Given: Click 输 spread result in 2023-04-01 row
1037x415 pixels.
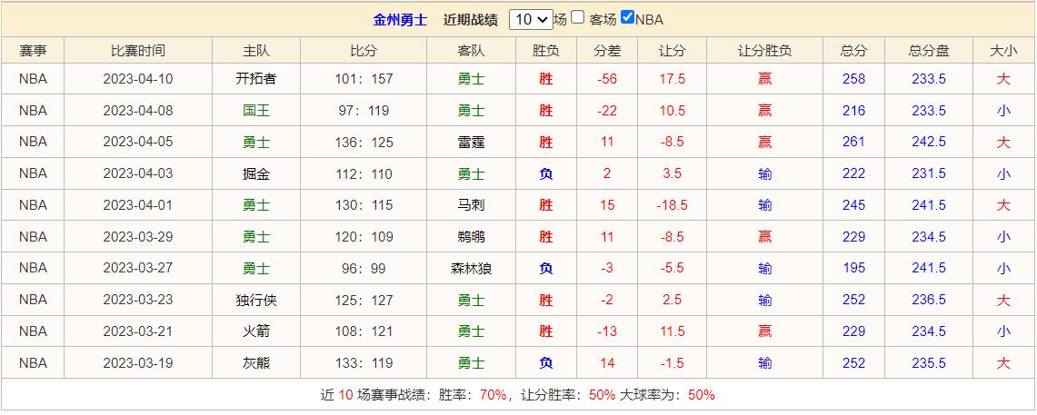Looking at the screenshot, I should (764, 205).
